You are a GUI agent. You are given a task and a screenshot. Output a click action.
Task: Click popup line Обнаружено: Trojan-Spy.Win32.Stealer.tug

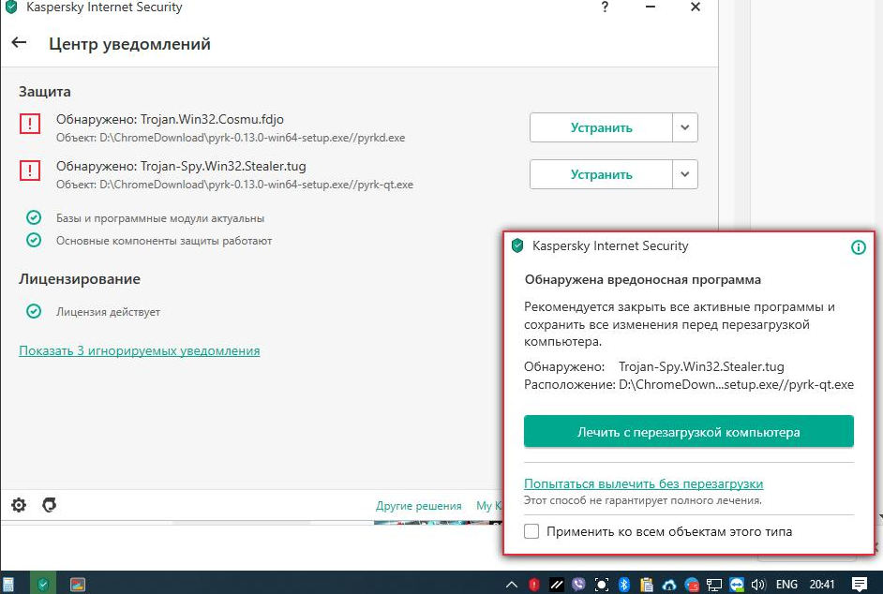654,366
